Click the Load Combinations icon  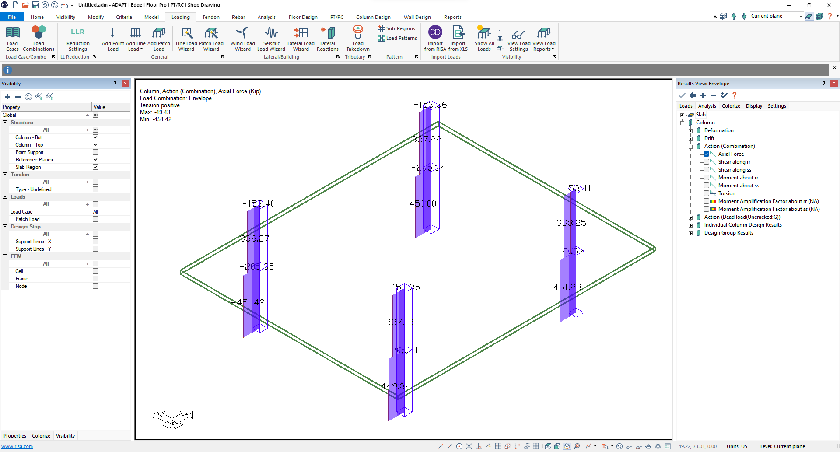point(38,38)
